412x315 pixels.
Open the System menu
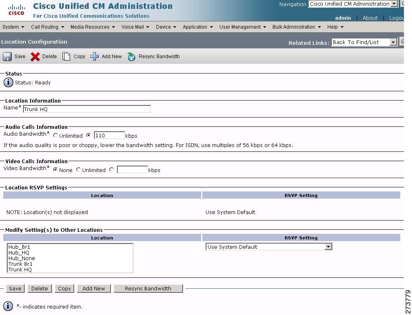13,27
